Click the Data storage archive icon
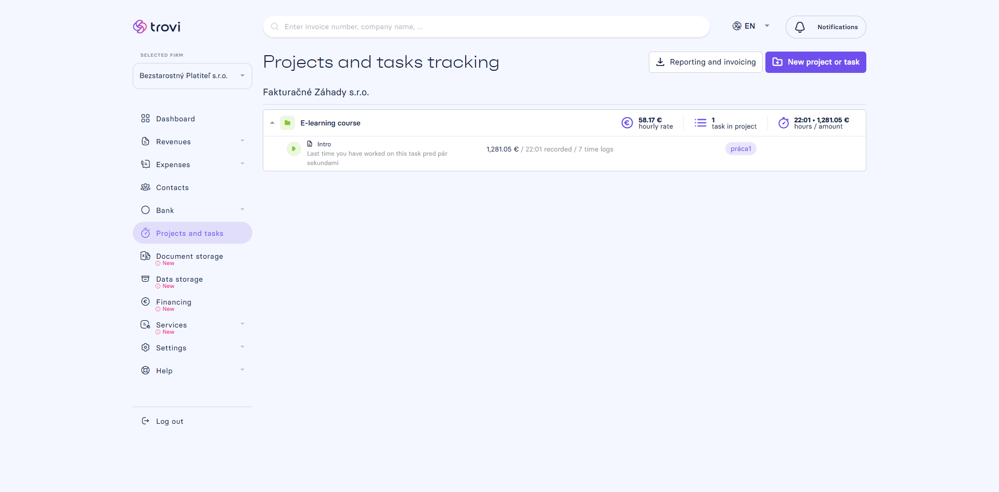The width and height of the screenshot is (999, 492). point(145,279)
